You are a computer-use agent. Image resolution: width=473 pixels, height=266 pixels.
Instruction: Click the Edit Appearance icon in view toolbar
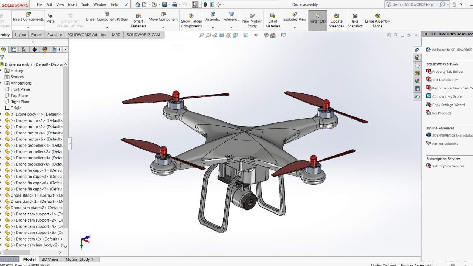(266, 35)
